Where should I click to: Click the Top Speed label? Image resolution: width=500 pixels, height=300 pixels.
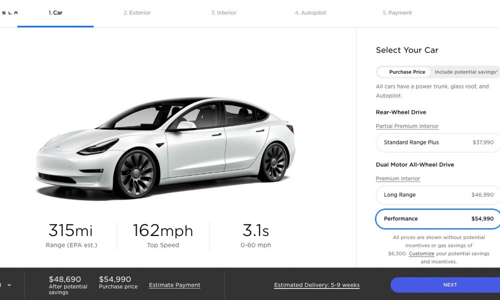pyautogui.click(x=163, y=245)
